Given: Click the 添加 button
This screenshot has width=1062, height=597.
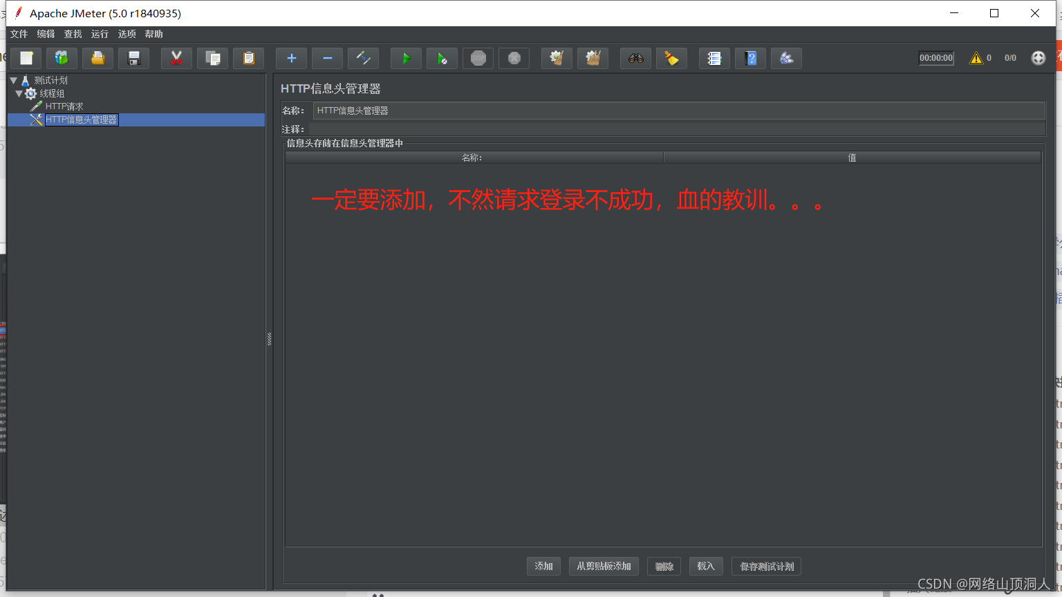Looking at the screenshot, I should click(544, 567).
